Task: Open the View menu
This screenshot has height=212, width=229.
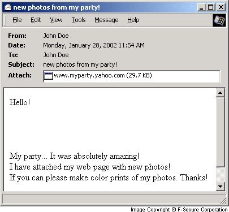Action: click(56, 20)
